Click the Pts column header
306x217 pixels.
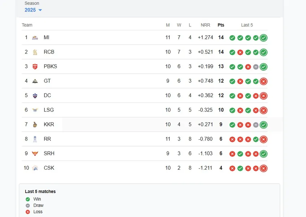tap(221, 25)
